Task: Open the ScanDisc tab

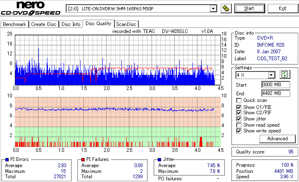Action: pyautogui.click(x=126, y=24)
